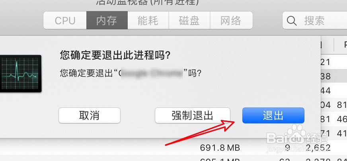Viewport: 347px width, 161px height.
Task: Select the highlighted row ending in 38
Action: coord(334,76)
